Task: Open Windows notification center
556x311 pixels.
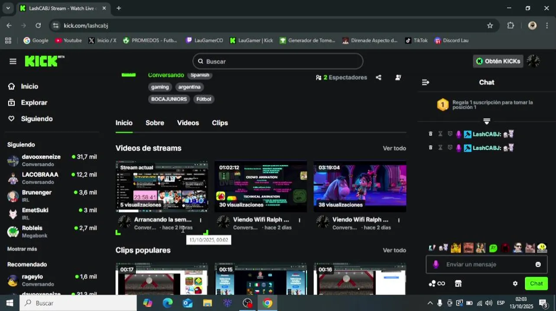Action: [543, 303]
